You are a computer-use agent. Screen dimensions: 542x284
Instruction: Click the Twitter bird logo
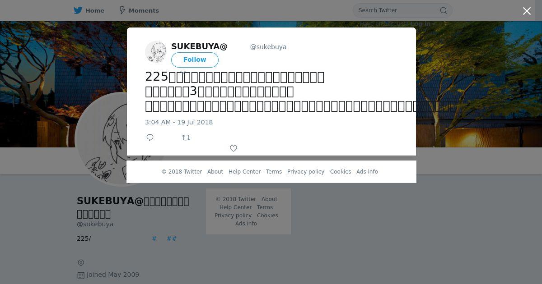pos(78,10)
